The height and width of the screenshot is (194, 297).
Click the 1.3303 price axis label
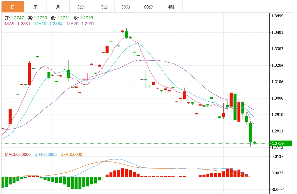click(x=278, y=49)
